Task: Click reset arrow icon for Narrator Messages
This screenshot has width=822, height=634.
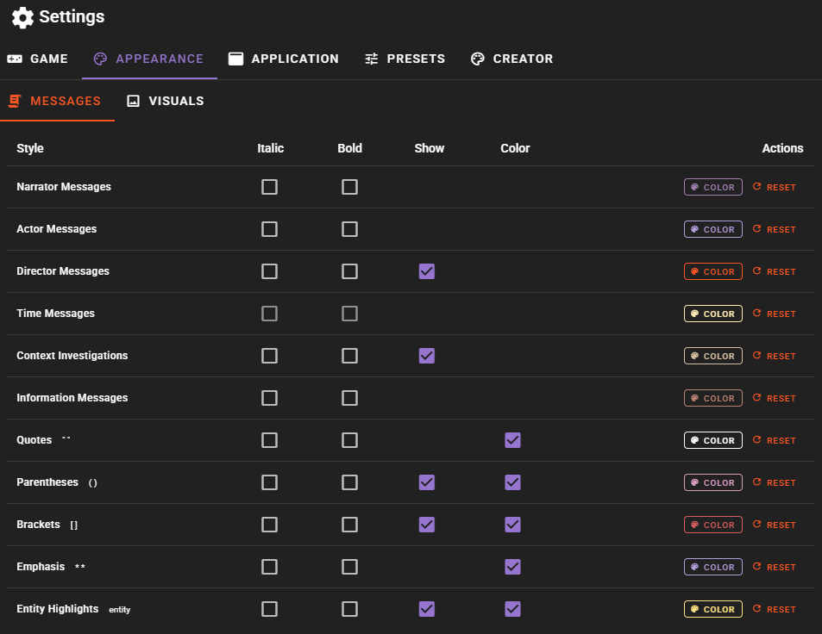Action: (757, 186)
